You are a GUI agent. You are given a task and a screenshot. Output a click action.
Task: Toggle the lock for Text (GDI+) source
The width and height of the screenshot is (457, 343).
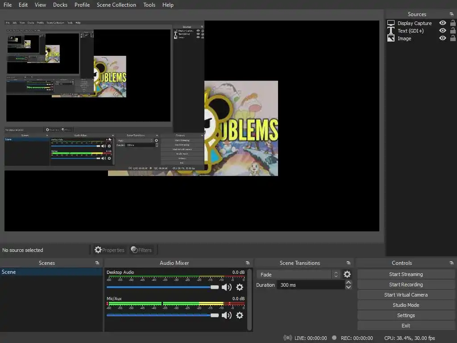coord(453,30)
